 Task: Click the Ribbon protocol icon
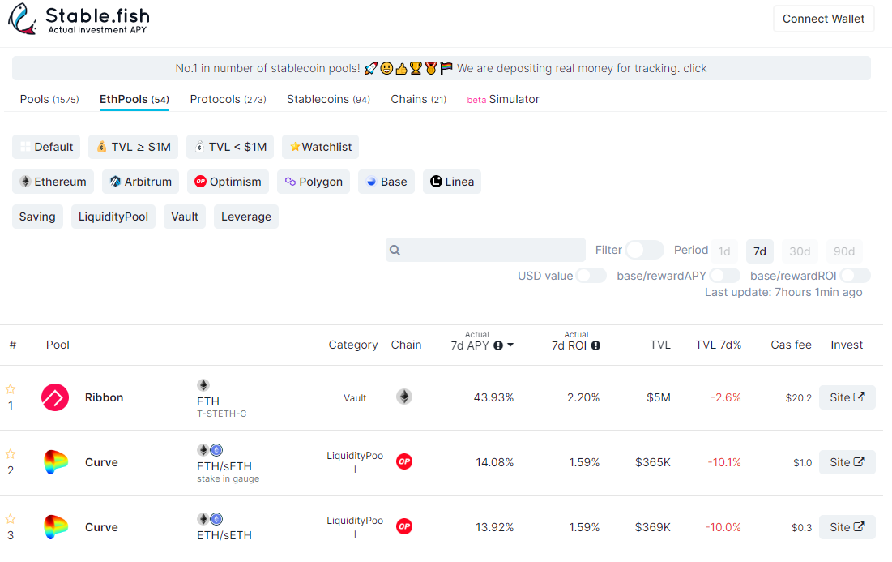click(x=54, y=397)
